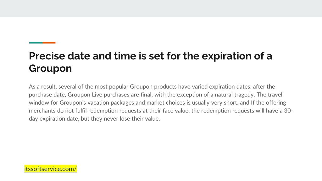Click the phrase 'vacation packages' in paragraph
The image size is (322, 181).
click(x=111, y=103)
